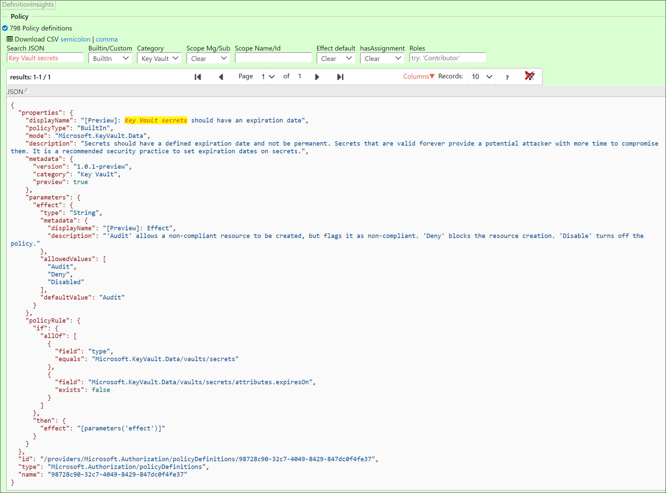666x493 pixels.
Task: Open the hasAssignment dropdown
Action: point(382,58)
